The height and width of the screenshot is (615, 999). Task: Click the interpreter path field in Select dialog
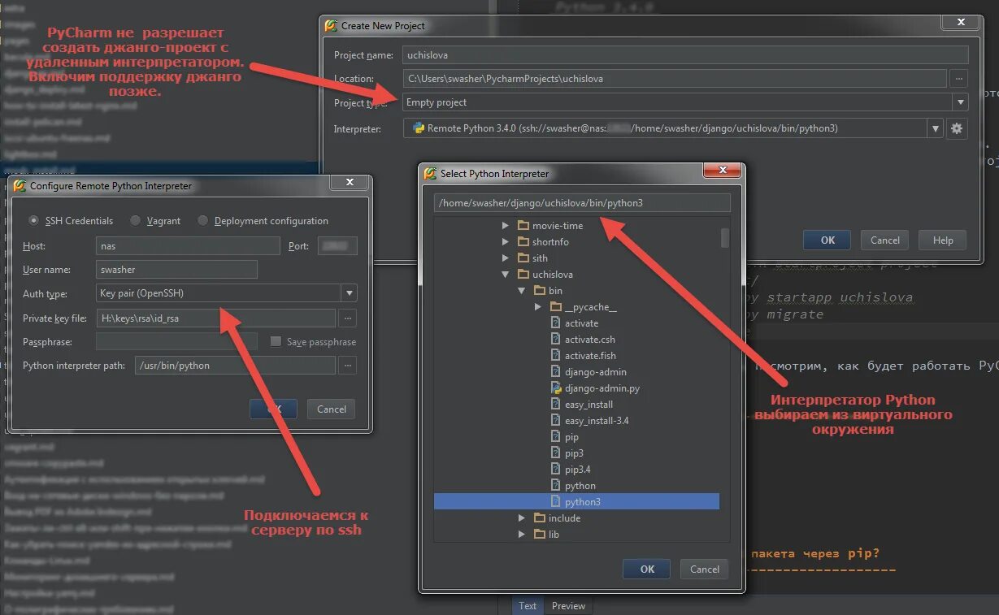[582, 203]
